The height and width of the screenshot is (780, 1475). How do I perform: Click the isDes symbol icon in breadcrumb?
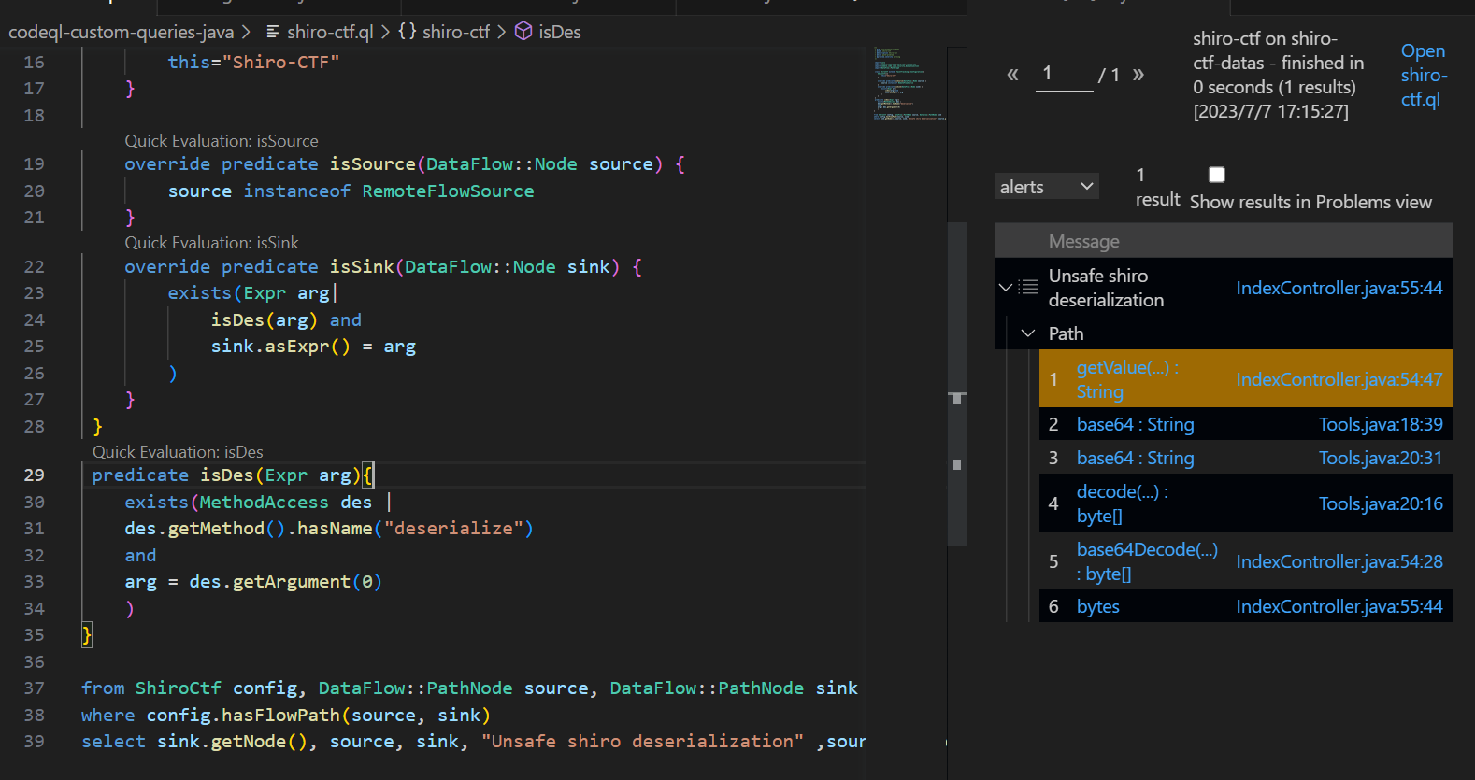coord(523,32)
